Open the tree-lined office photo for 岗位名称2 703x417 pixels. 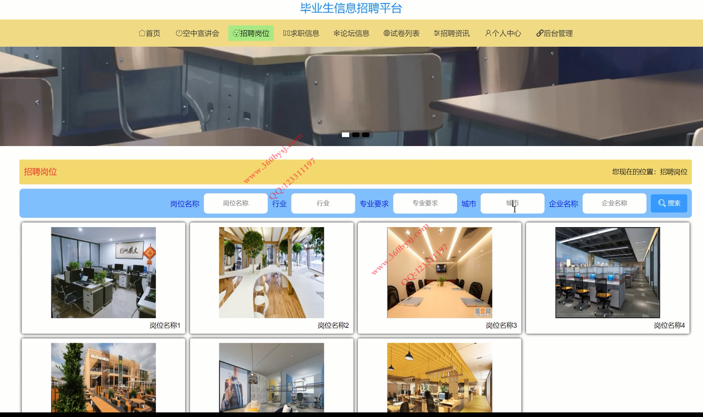click(272, 272)
